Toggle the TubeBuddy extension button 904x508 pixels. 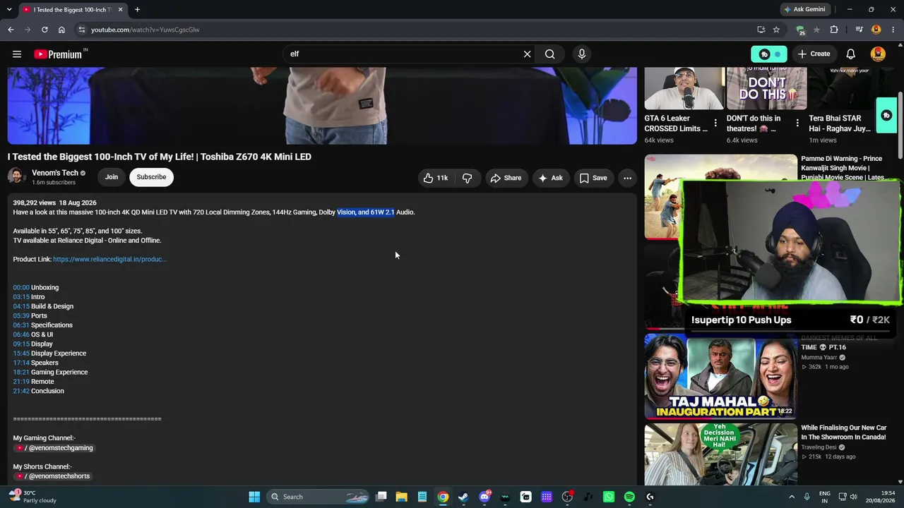click(x=768, y=54)
